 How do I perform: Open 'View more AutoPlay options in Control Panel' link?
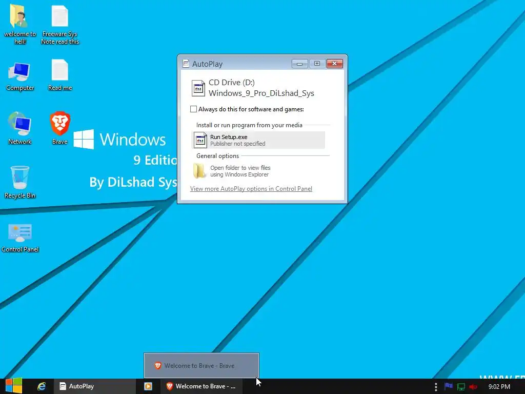[251, 189]
